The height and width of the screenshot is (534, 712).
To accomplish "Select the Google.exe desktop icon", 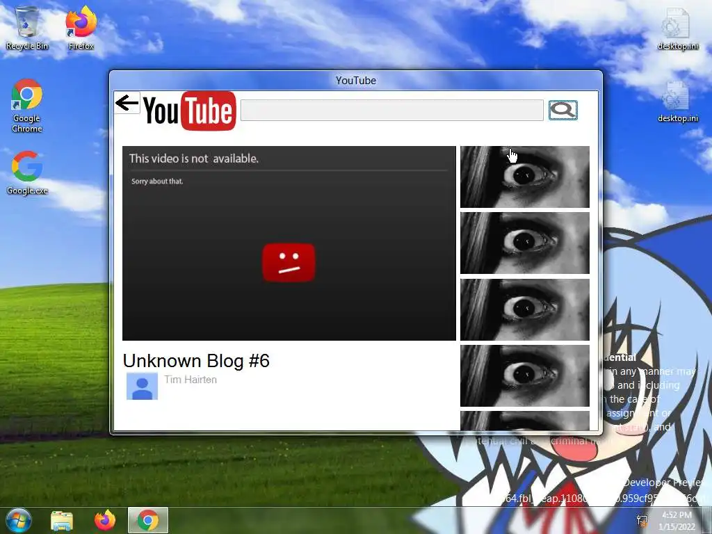I will pos(27,172).
